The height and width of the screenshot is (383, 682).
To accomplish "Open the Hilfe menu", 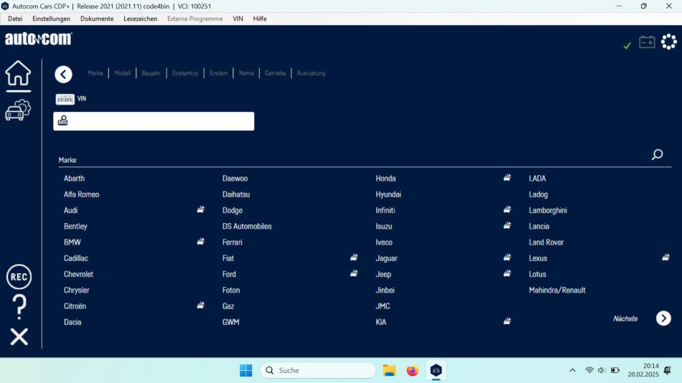I will 260,19.
